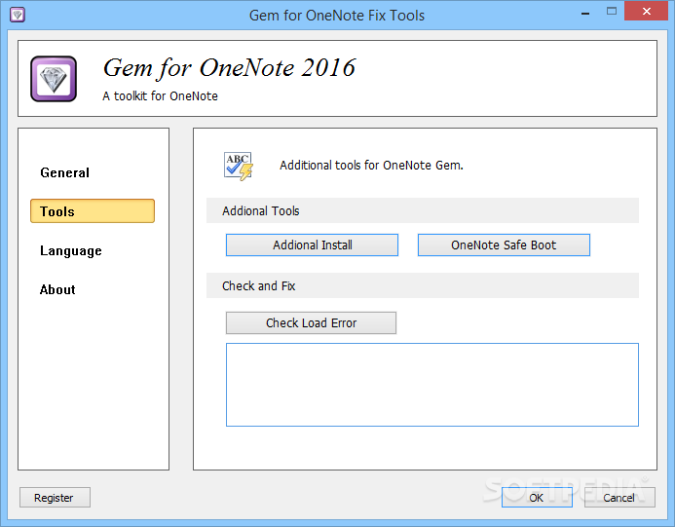Close the Fix Tools window

coord(646,12)
